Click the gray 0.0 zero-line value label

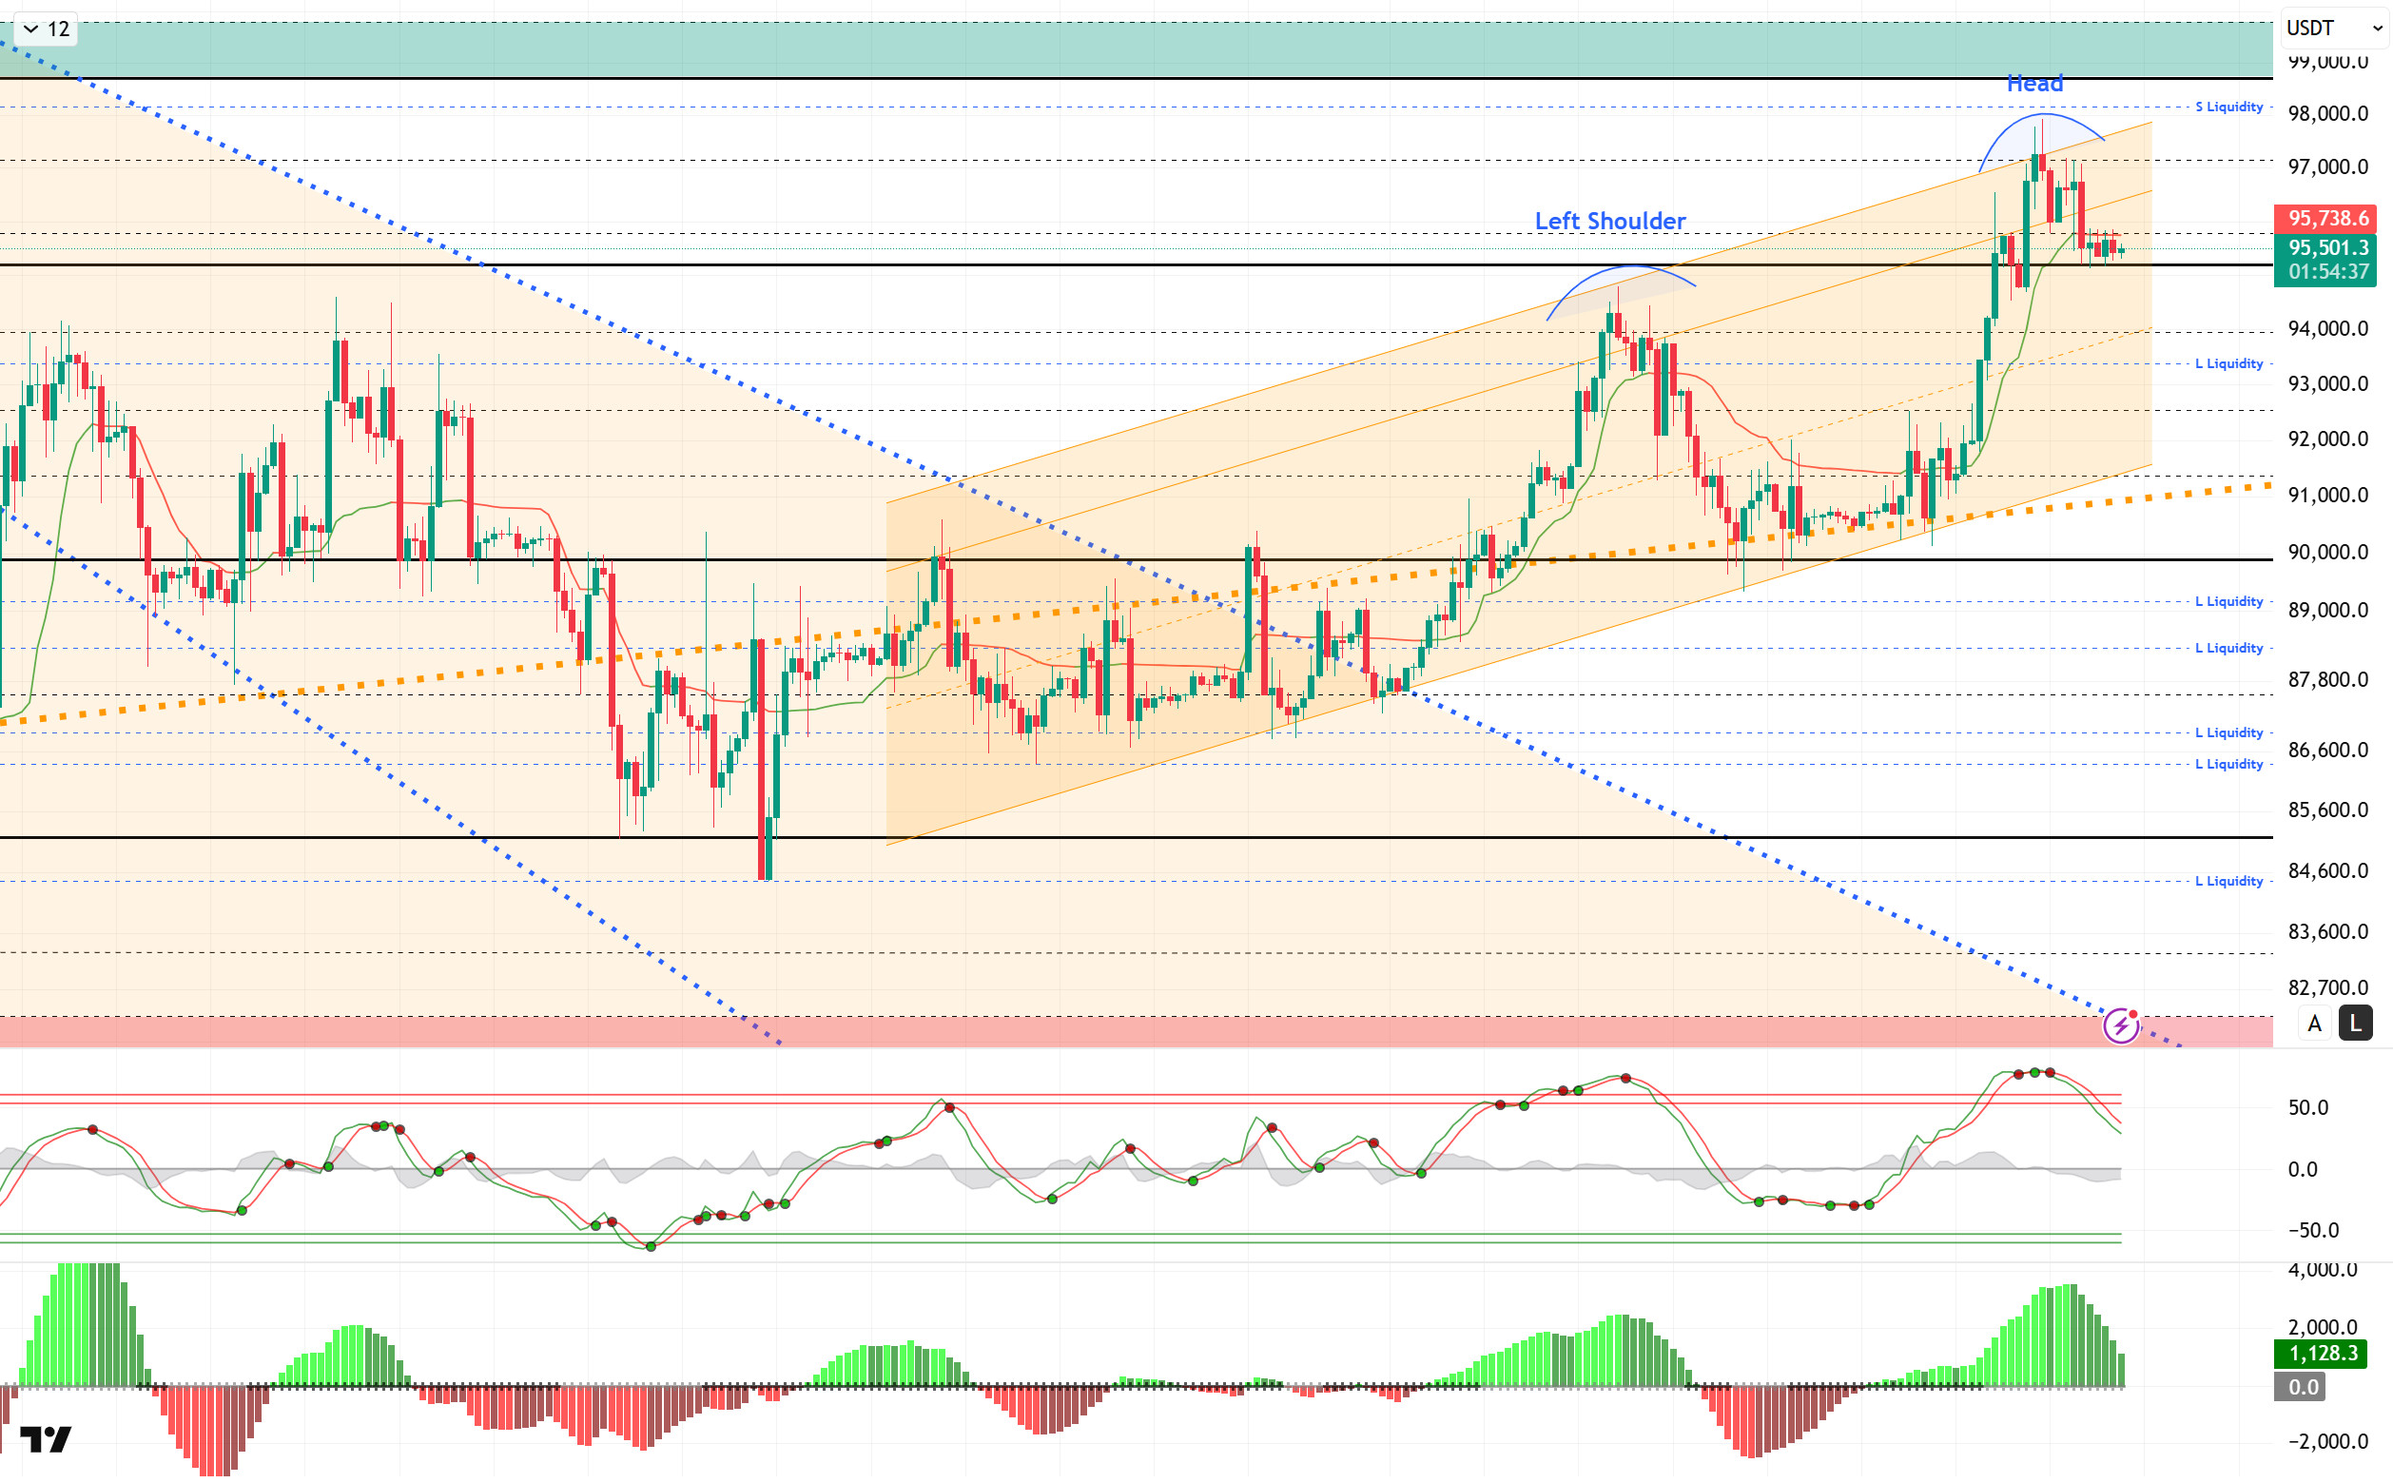point(2302,1387)
